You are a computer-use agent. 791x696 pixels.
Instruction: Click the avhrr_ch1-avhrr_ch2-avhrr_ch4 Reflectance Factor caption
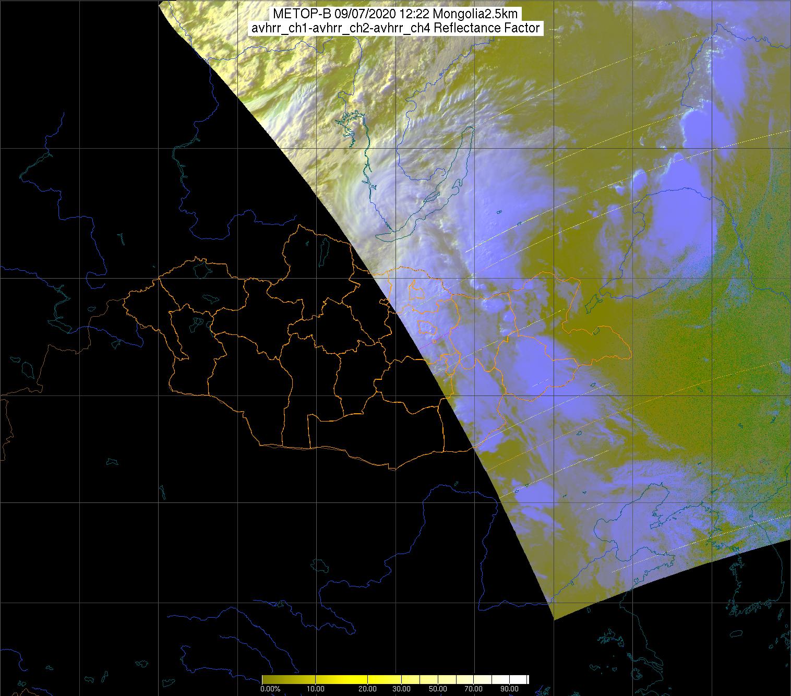[395, 28]
